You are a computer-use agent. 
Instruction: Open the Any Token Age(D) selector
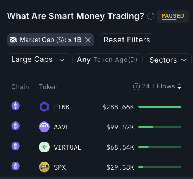point(107,60)
